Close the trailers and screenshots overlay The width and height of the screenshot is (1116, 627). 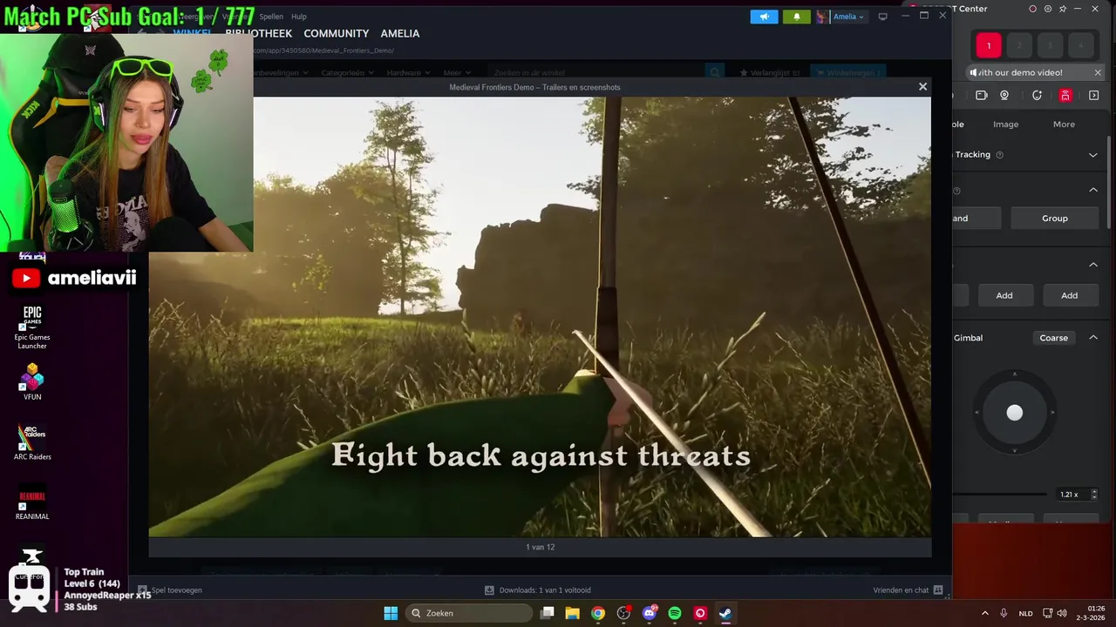pos(922,86)
